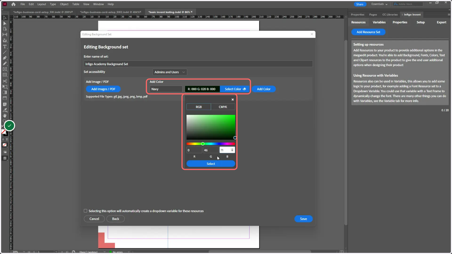Click the hue slider handle
This screenshot has width=452, height=254.
tap(203, 144)
